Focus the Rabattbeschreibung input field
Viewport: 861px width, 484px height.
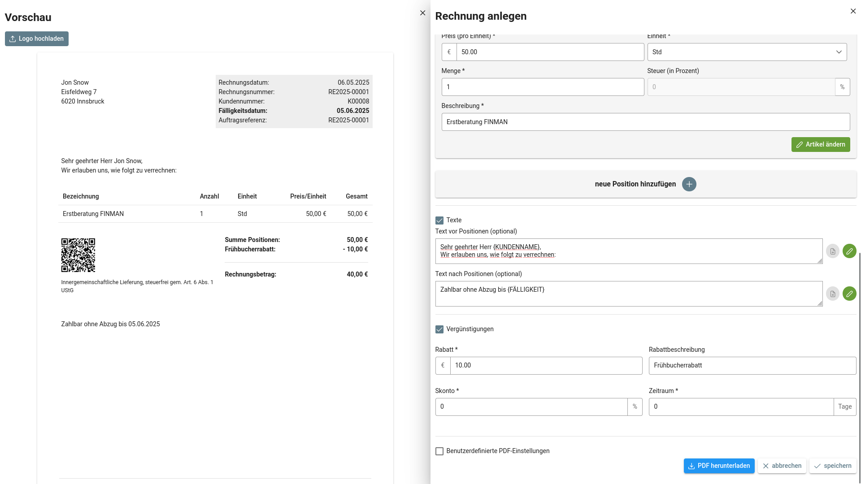click(752, 365)
